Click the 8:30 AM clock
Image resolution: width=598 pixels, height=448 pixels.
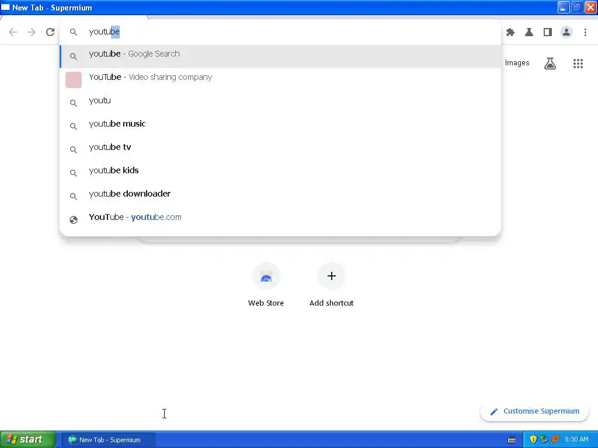[576, 440]
